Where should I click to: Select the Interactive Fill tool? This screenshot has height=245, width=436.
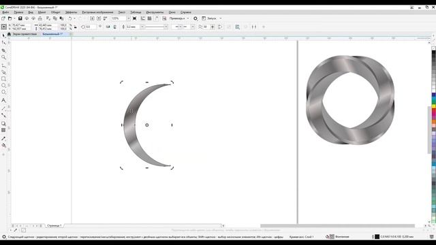pos(3,145)
